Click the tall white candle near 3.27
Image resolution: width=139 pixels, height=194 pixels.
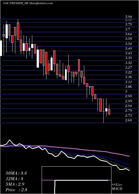(66, 75)
